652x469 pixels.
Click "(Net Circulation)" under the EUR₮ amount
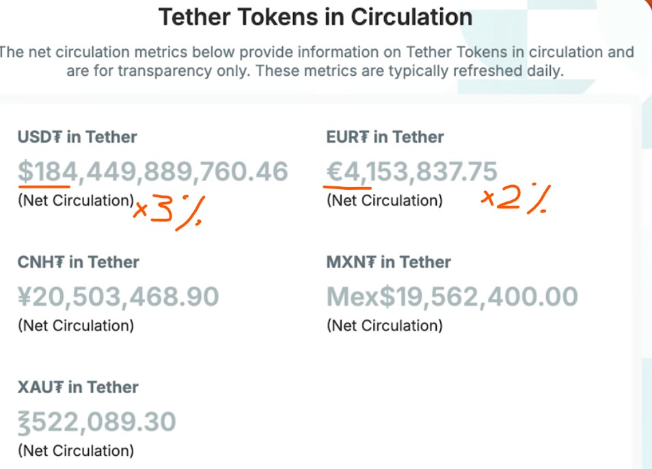pos(384,201)
